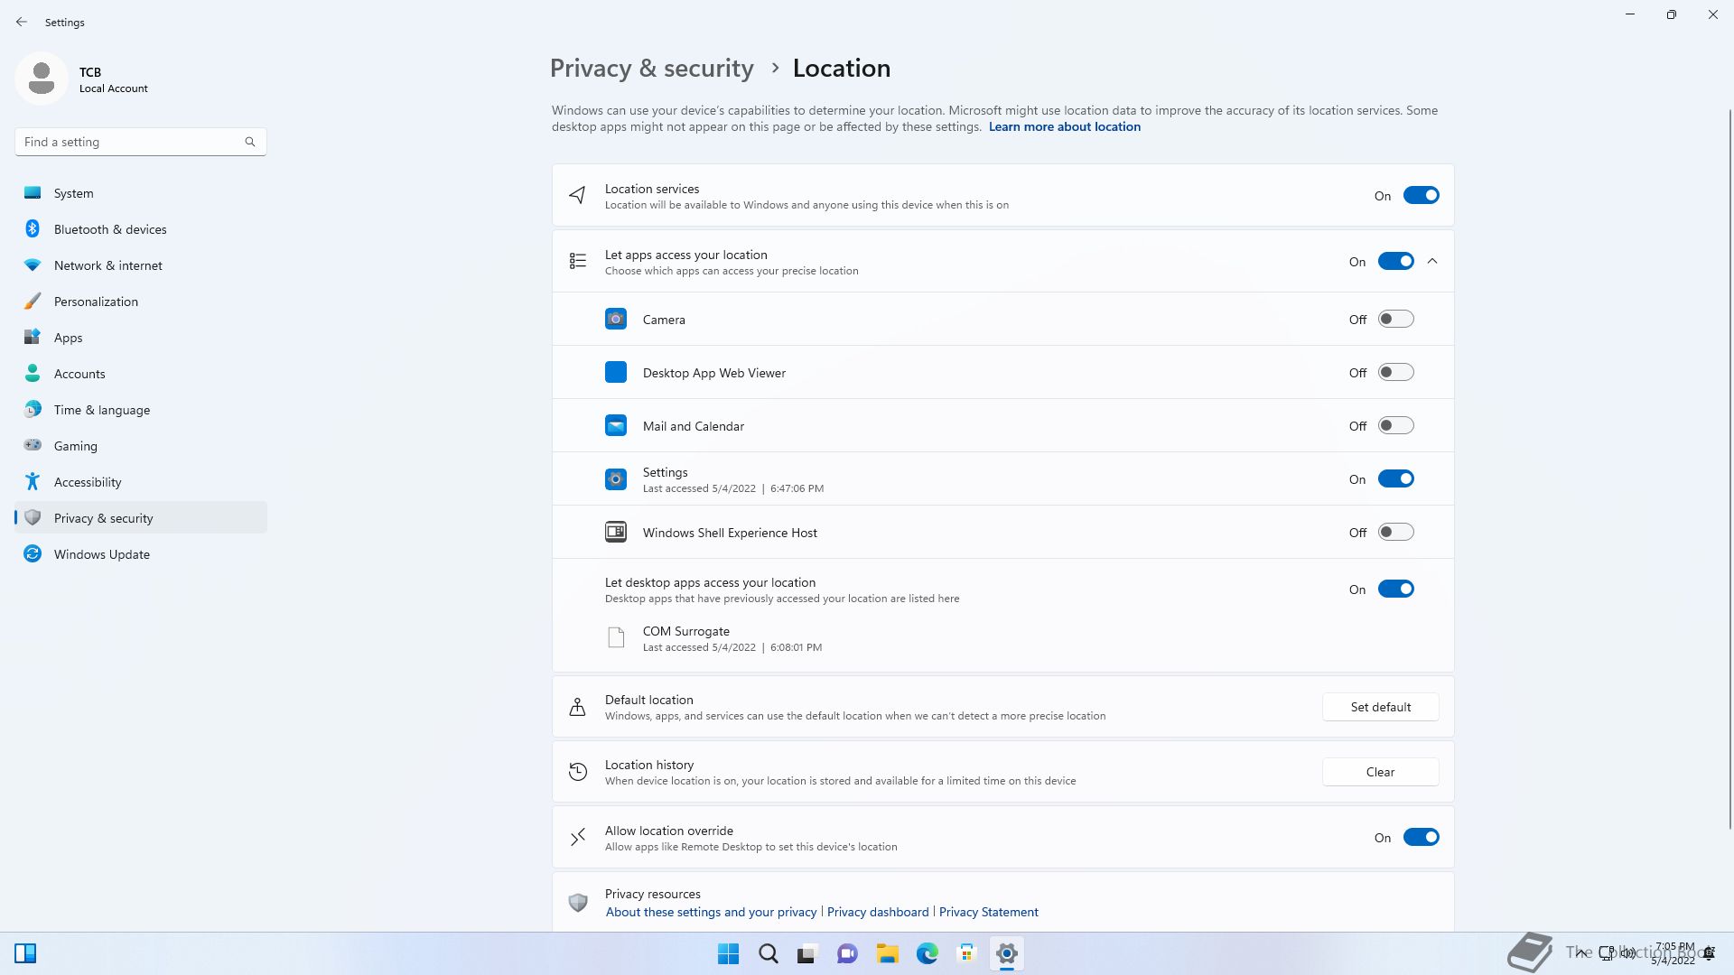Turn off Allow location override
Screen dimensions: 1734x975
(1421, 837)
